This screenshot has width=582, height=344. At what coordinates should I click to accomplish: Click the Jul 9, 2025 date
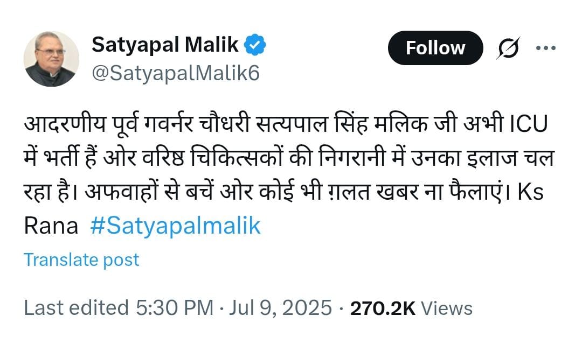coord(280,308)
